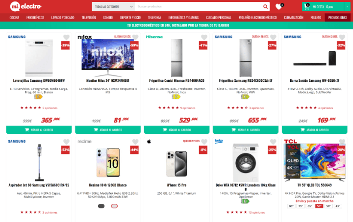Screen dimensions: 353x222
Task: Click the search magnifier icon
Action: click(265, 6)
